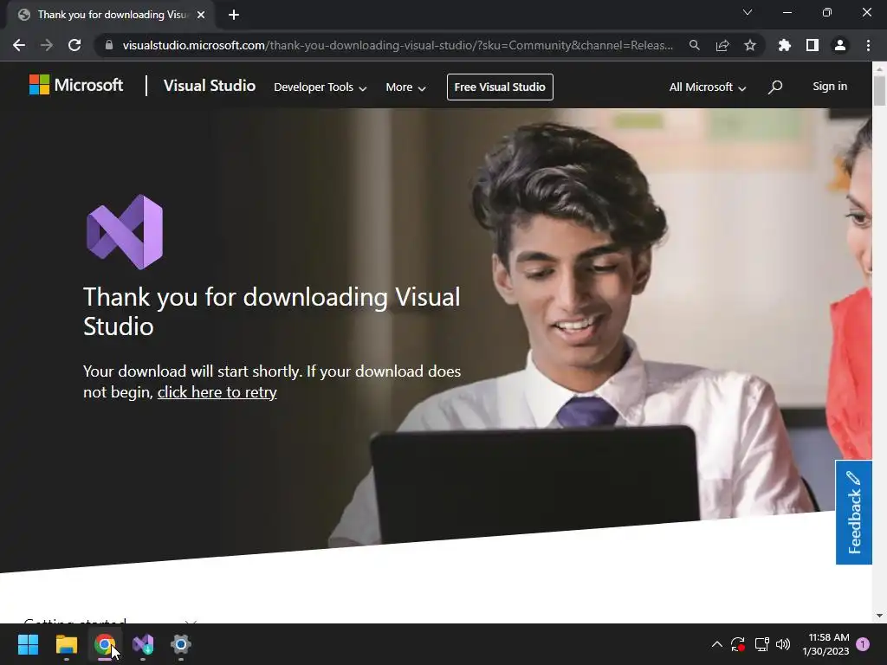
Task: Show hidden tray icons chevron
Action: tap(716, 644)
